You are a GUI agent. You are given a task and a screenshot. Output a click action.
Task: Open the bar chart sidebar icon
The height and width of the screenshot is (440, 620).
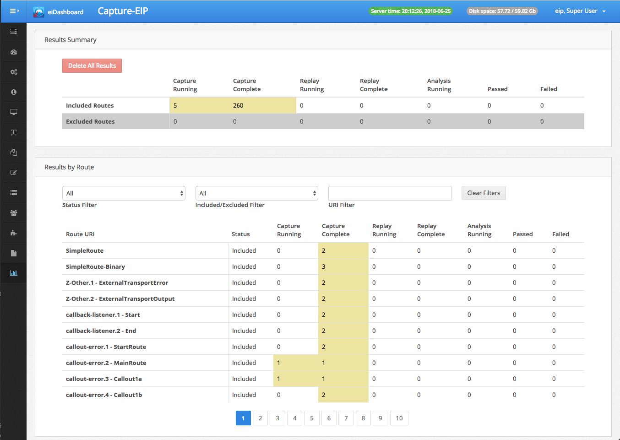14,273
